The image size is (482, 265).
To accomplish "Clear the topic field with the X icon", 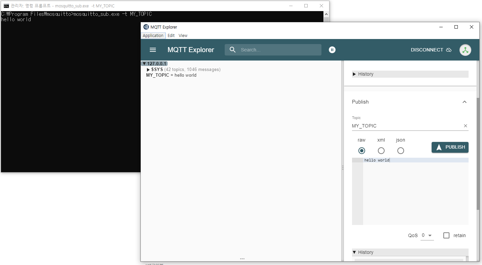I will tap(466, 126).
